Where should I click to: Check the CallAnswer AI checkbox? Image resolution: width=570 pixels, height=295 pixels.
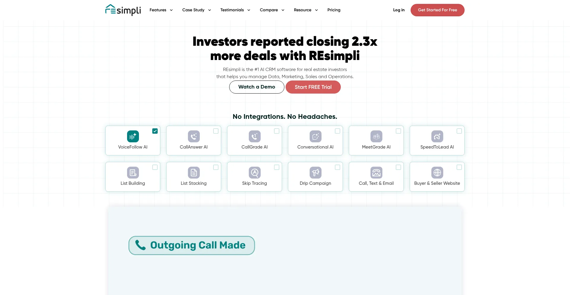pos(216,131)
